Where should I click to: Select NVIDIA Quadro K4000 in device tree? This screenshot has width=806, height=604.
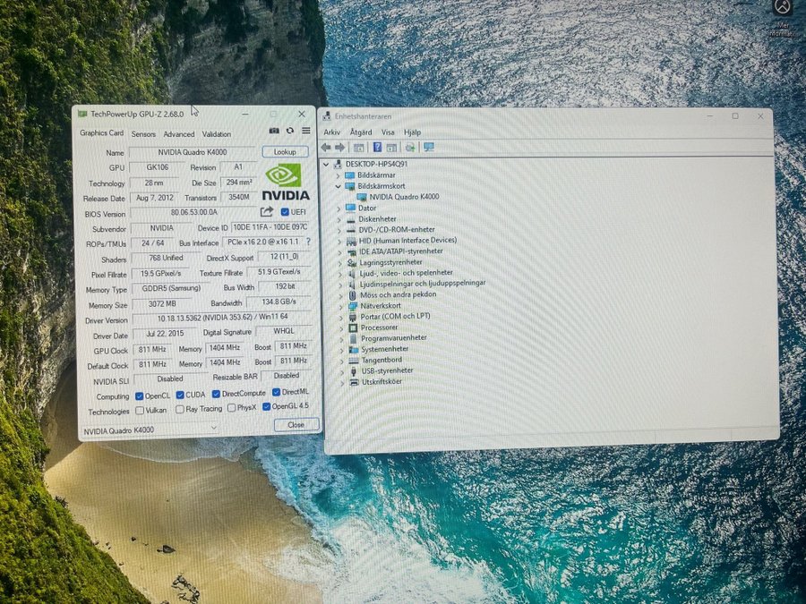click(x=403, y=197)
